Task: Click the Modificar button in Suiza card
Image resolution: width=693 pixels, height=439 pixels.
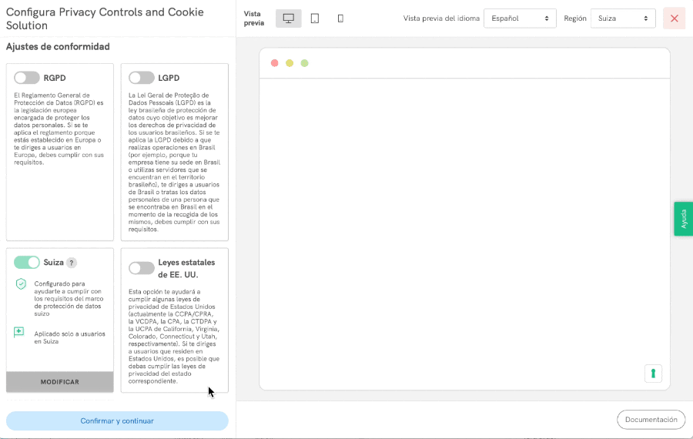Action: tap(60, 382)
